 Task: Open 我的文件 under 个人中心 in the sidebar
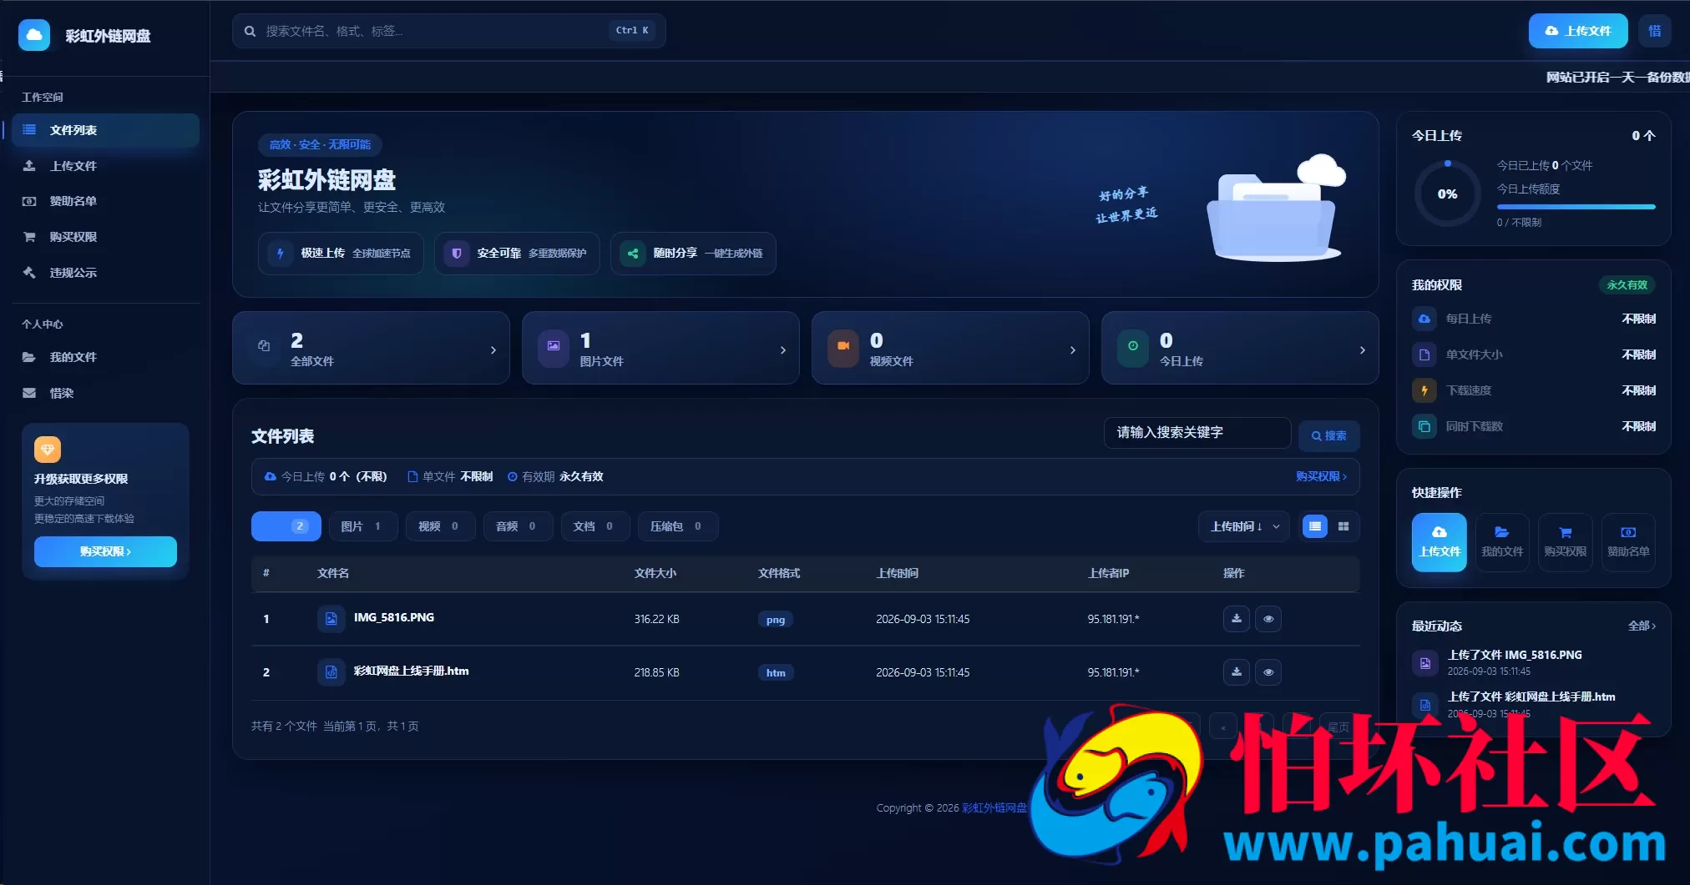pos(105,357)
